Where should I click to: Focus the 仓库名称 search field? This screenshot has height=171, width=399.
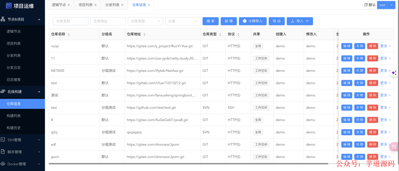pyautogui.click(x=71, y=21)
